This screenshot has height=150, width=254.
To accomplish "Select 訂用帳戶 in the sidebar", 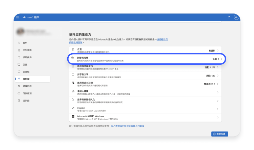I will pyautogui.click(x=27, y=57).
